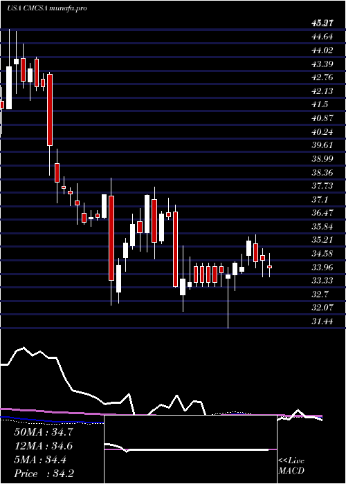Screen dimensions: 346x484
Task: Click the 32.7 price axis label
Action: click(320, 294)
